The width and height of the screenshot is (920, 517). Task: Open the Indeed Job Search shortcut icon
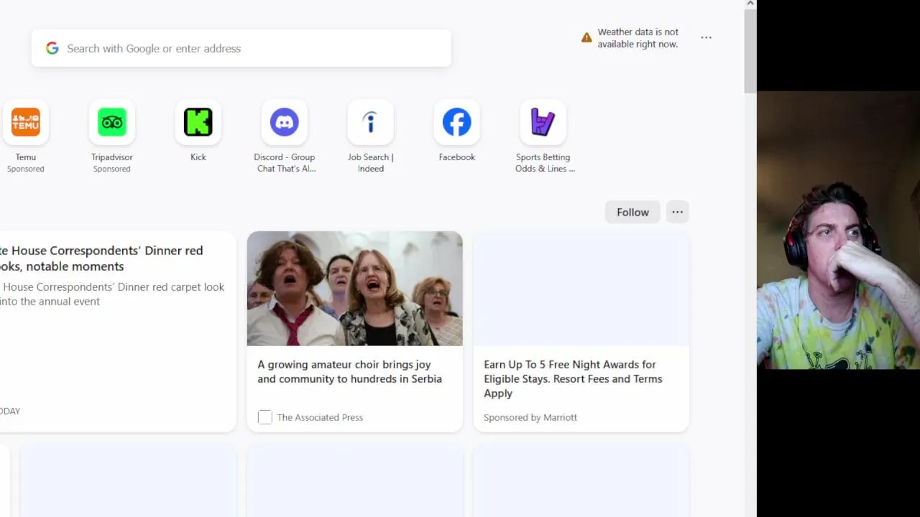pyautogui.click(x=371, y=122)
